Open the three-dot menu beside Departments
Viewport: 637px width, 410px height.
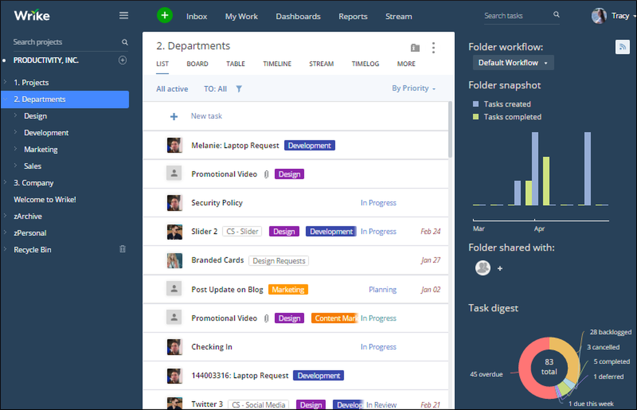coord(433,48)
